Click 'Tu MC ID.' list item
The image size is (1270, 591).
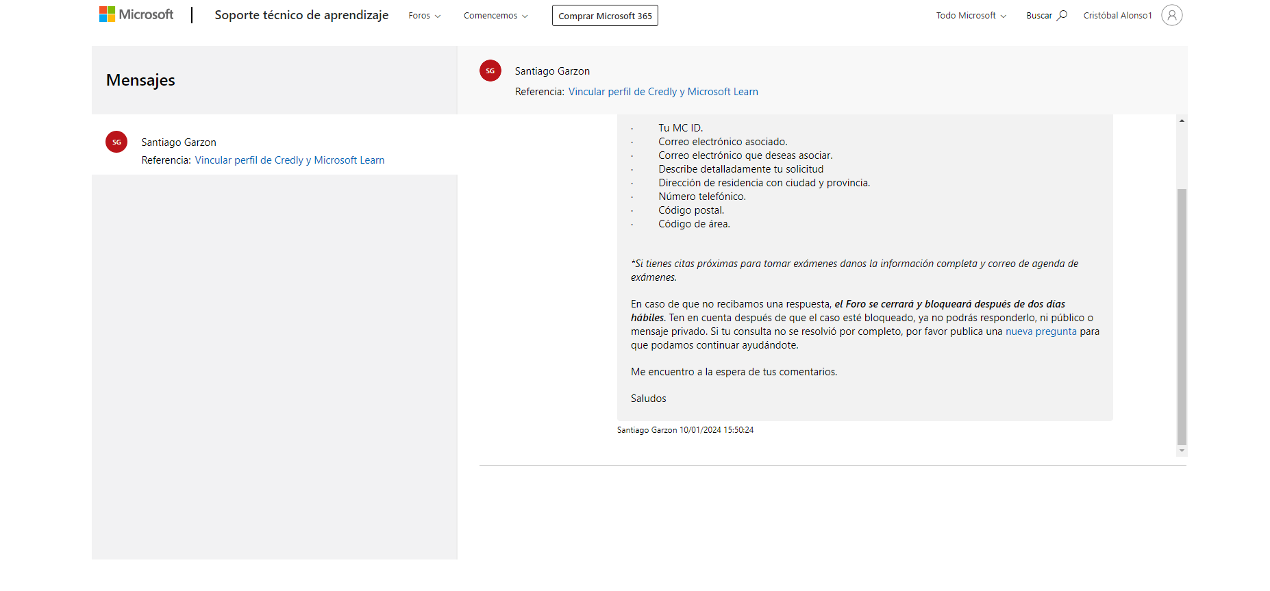[680, 128]
